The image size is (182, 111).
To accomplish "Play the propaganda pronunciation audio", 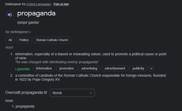I will (x=10, y=15).
